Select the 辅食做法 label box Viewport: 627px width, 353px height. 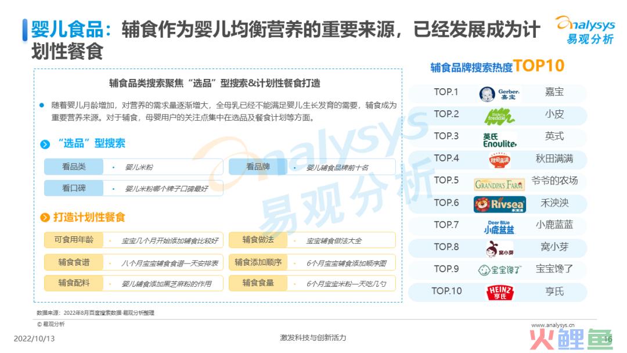pos(258,240)
